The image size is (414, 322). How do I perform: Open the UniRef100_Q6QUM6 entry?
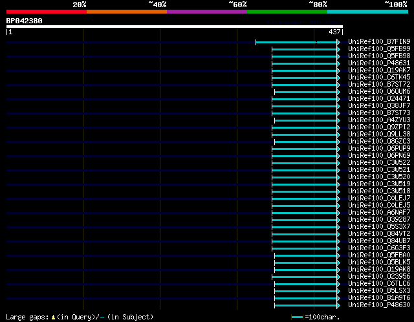pos(379,92)
